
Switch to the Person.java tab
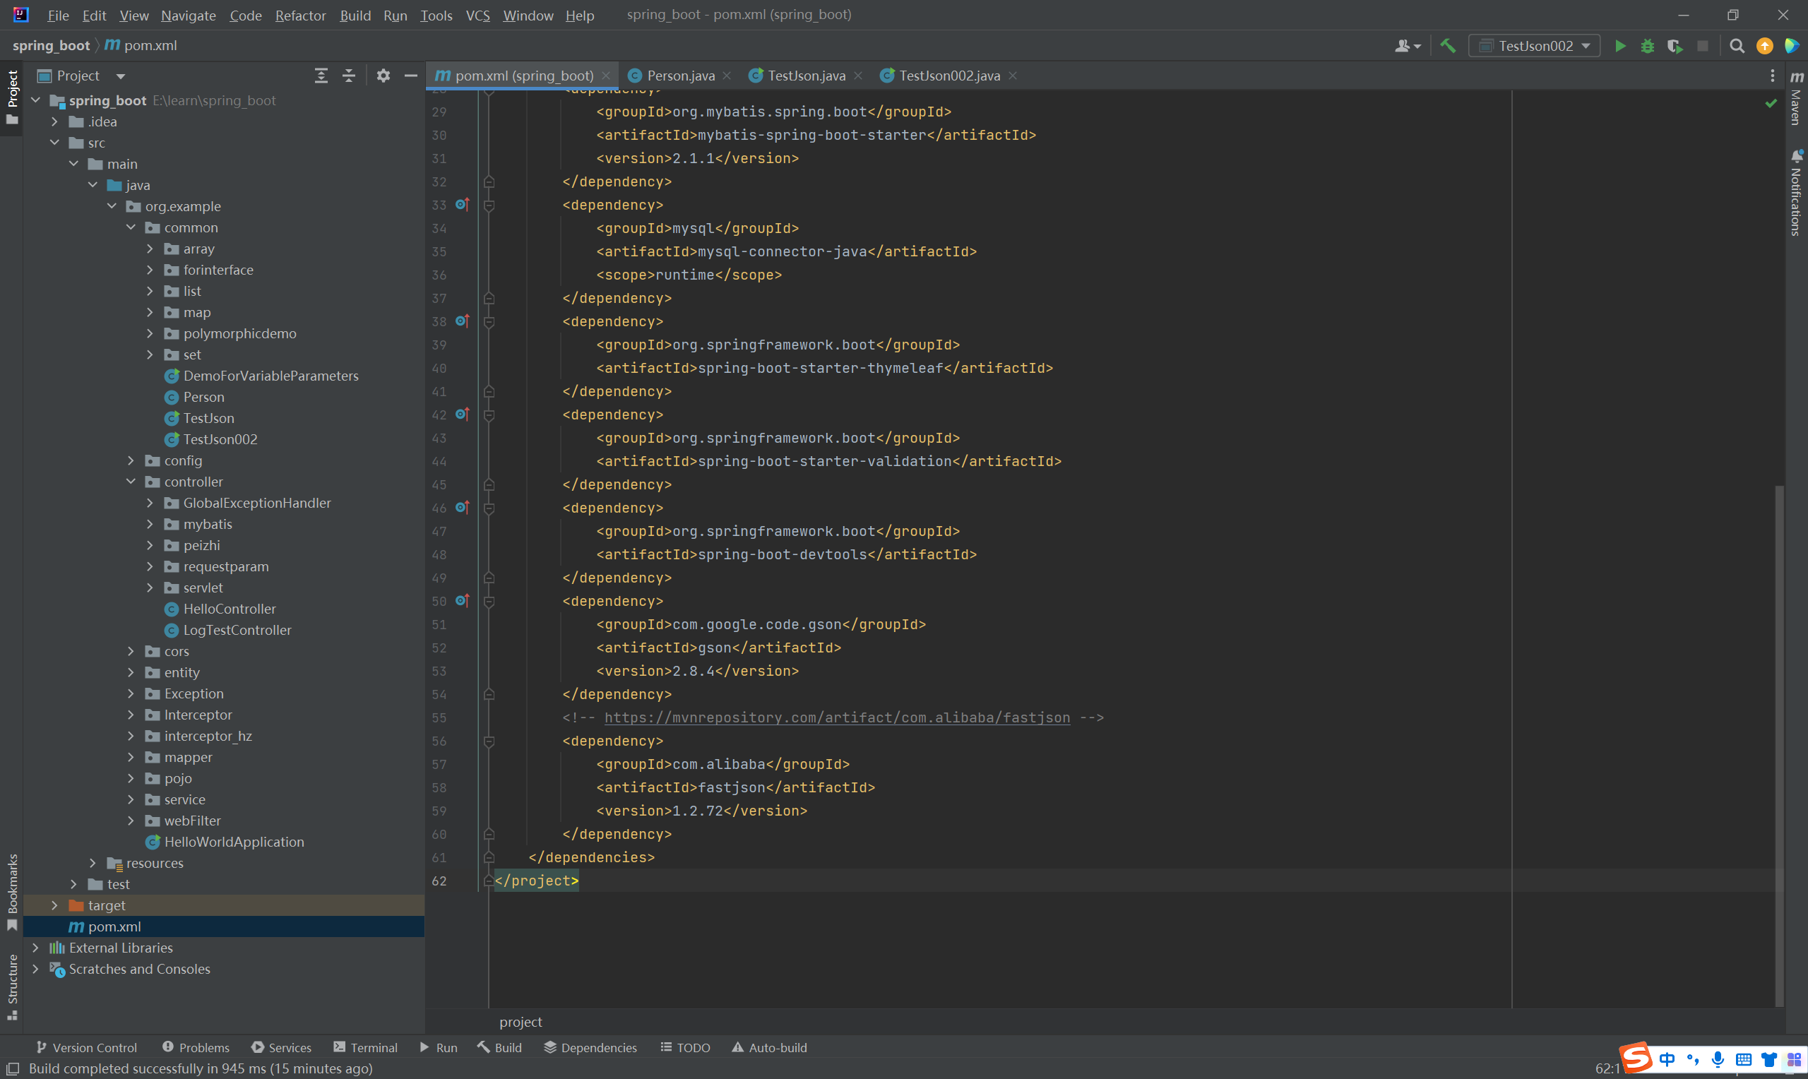[x=679, y=76]
